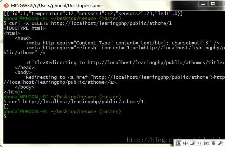Image resolution: width=225 pixels, height=147 pixels.
Task: Click the <body> opening tag line
Action: [x=23, y=72]
